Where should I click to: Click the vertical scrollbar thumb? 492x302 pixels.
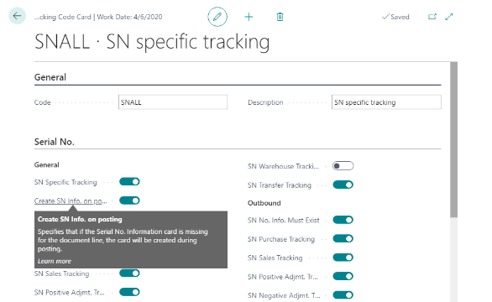click(x=453, y=139)
